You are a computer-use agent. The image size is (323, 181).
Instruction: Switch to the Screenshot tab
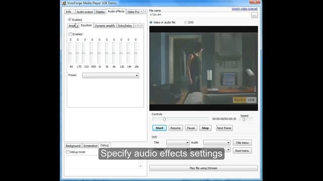[90, 146]
